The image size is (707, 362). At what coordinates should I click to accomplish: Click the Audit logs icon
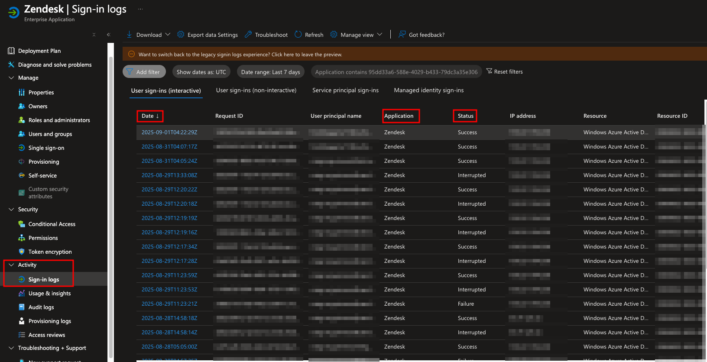point(22,307)
